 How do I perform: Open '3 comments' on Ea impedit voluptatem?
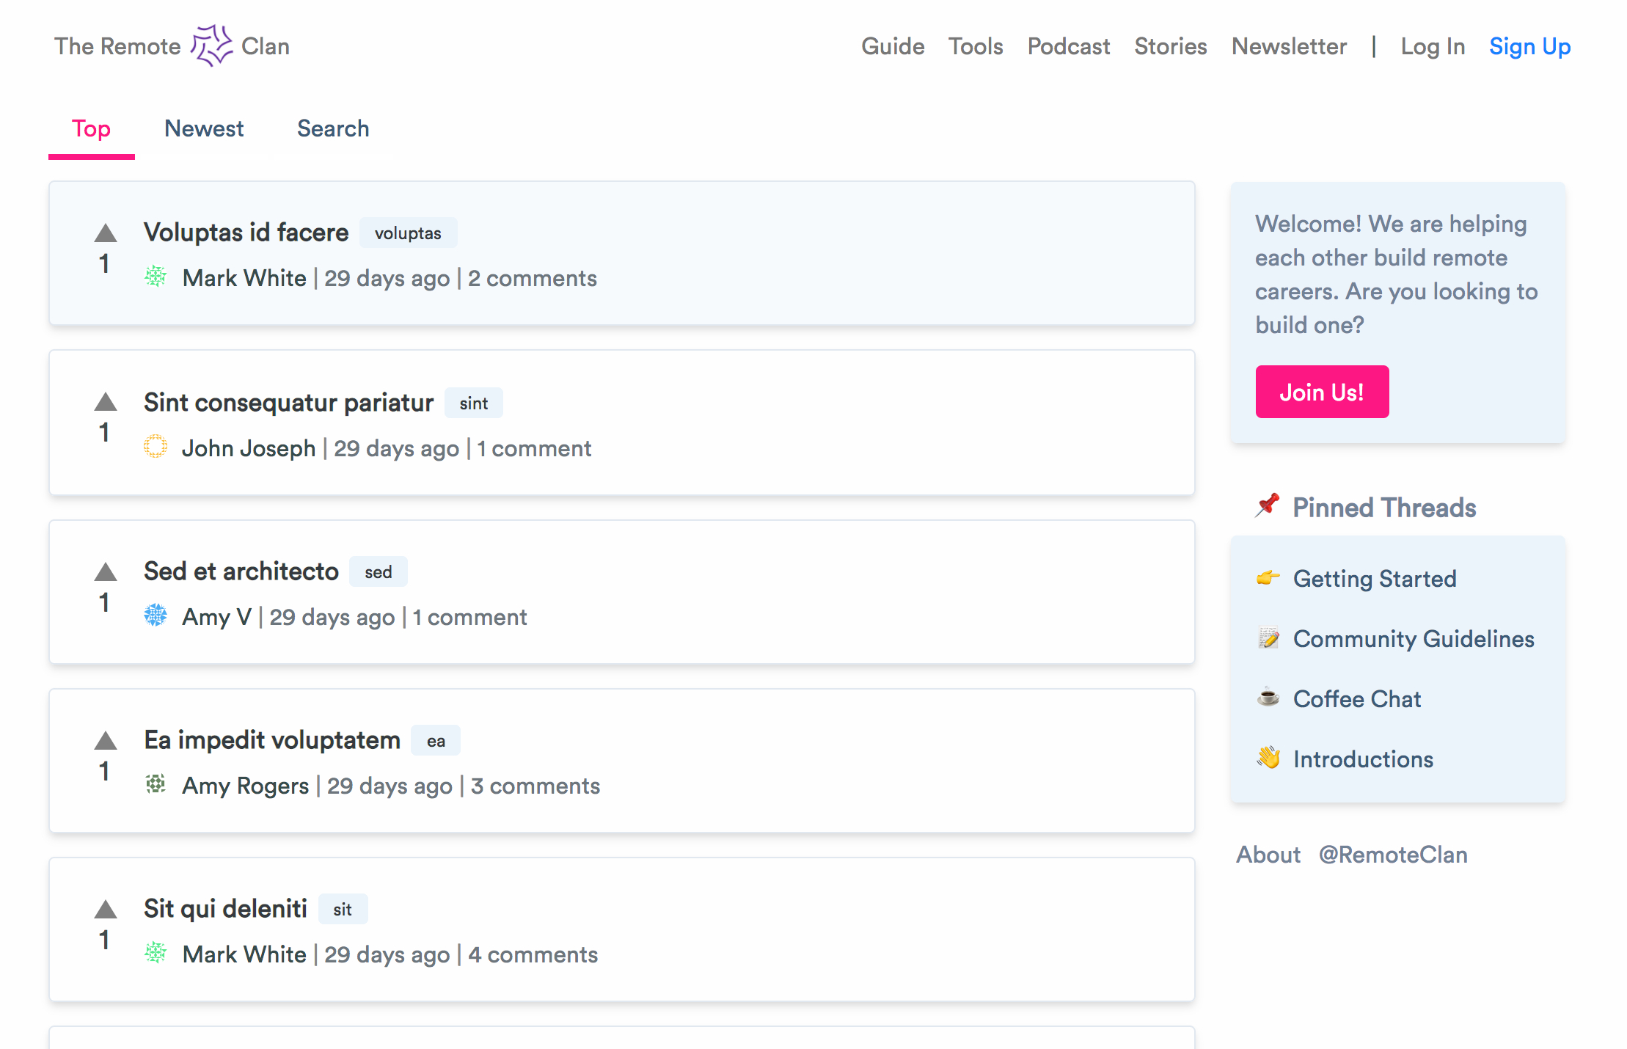pos(535,786)
